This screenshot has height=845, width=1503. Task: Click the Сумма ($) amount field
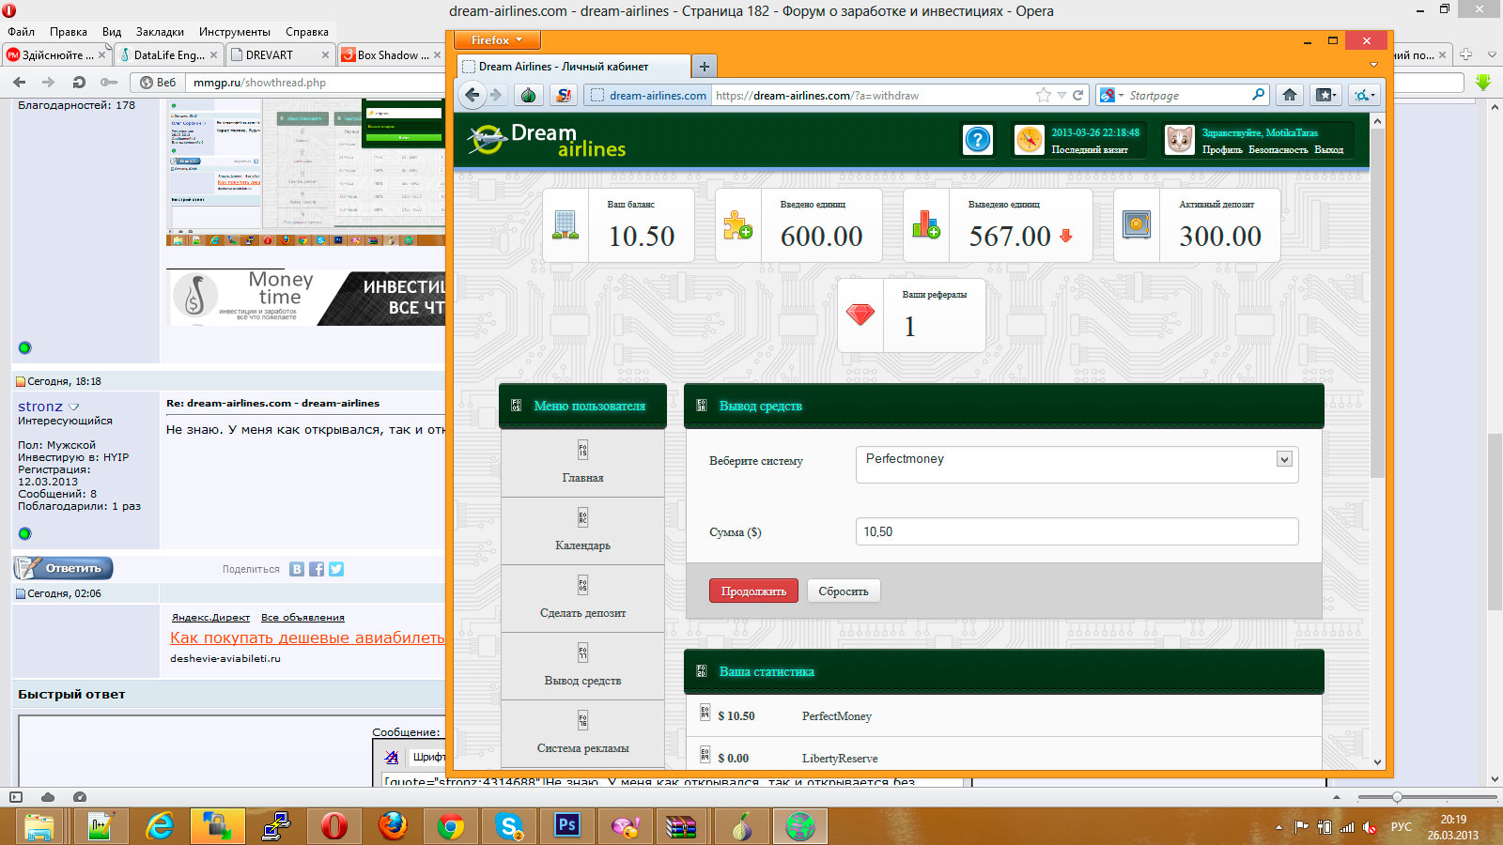point(1077,531)
